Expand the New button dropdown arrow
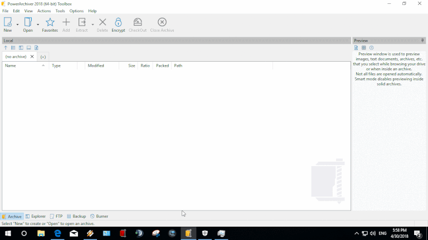The height and width of the screenshot is (240, 428). (17, 24)
